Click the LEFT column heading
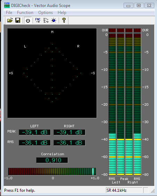The height and width of the screenshot is (196, 157). click(34, 126)
